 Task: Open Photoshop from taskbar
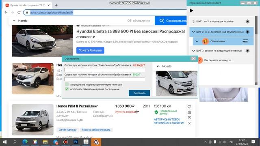(x=76, y=142)
